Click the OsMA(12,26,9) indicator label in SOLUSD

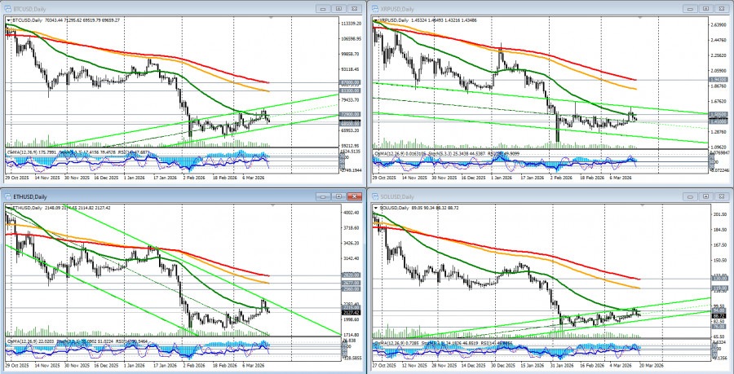pyautogui.click(x=390, y=343)
